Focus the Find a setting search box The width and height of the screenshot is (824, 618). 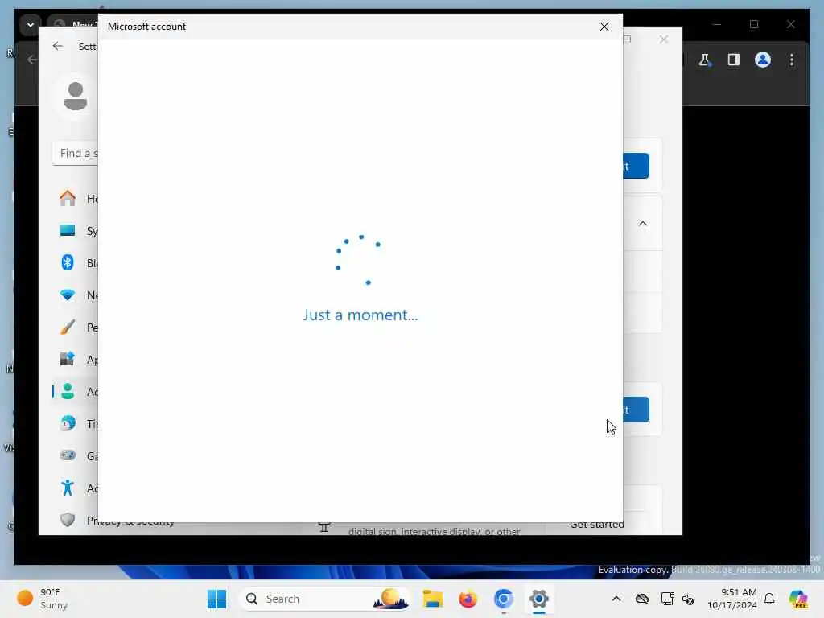coord(75,154)
